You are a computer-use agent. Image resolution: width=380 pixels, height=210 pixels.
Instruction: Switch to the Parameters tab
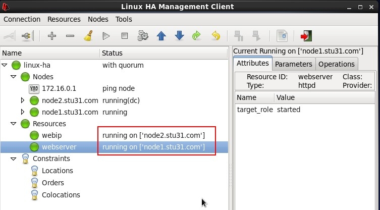tap(294, 64)
